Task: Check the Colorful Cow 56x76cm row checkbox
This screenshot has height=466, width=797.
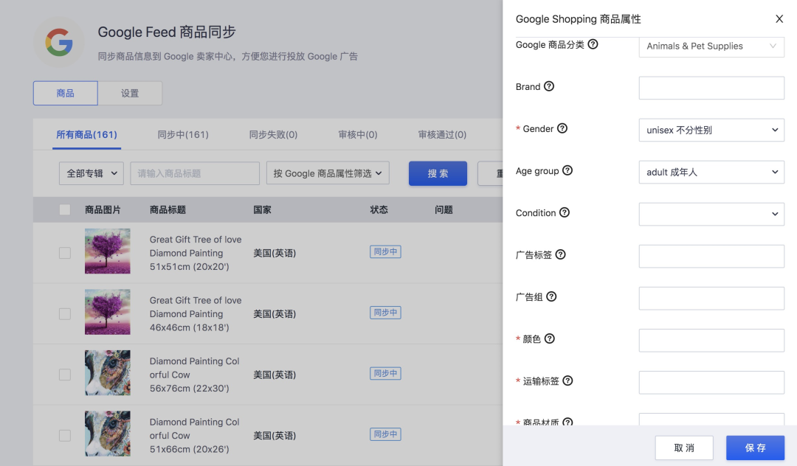Action: tap(64, 375)
